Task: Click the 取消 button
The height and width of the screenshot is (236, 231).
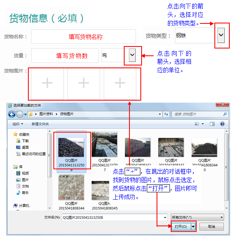Action: point(212,227)
